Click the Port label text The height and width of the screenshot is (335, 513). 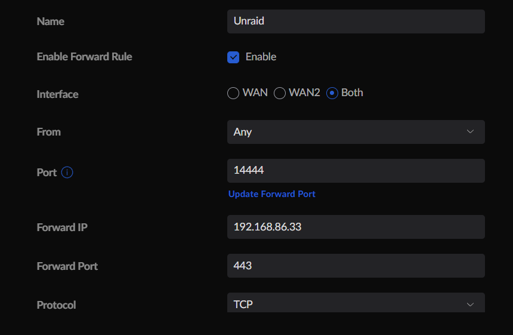click(47, 173)
